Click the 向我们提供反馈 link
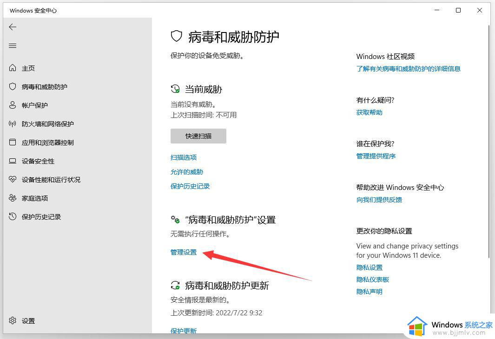Screen dimensions: 495x339 click(x=379, y=200)
